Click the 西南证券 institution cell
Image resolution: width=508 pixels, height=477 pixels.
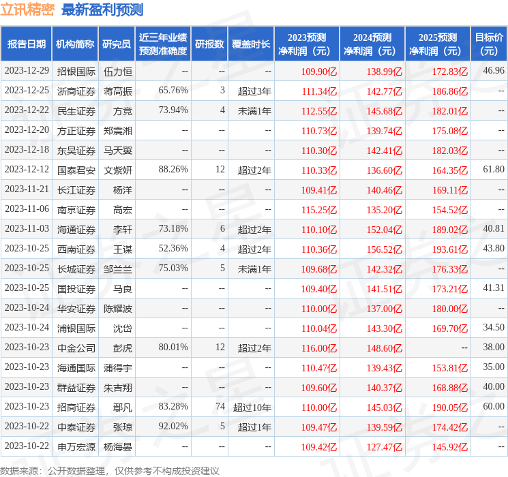76,249
